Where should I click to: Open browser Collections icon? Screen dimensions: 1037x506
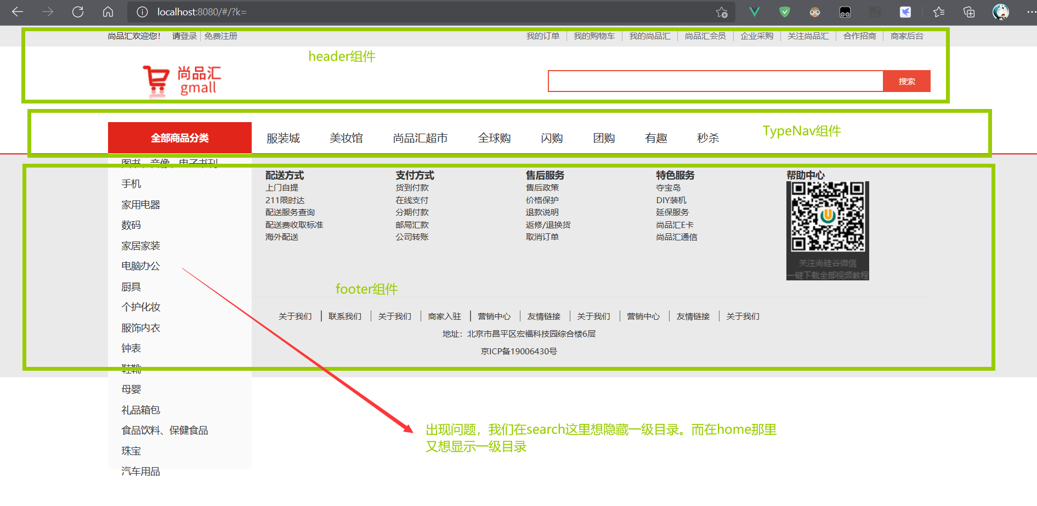[x=968, y=12]
